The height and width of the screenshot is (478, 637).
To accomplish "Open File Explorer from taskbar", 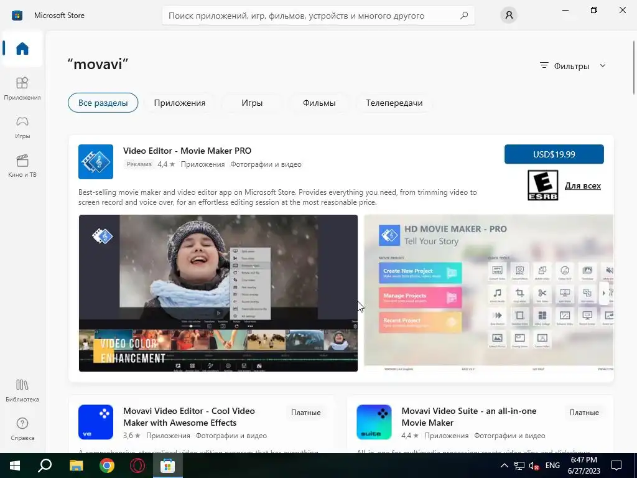I will pos(76,466).
